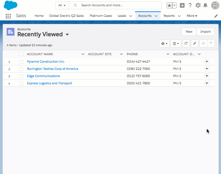
Task: Check the Edge Communications row checkbox
Action: pos(21,76)
